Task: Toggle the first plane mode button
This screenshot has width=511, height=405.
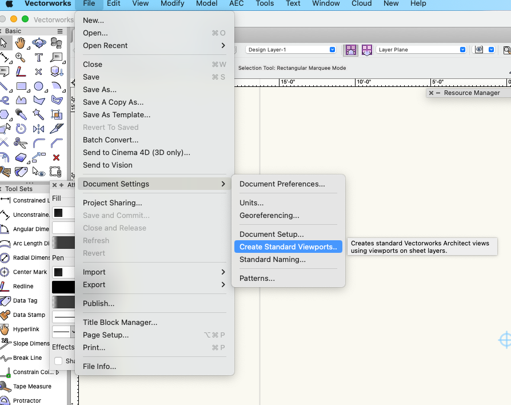Action: 350,50
